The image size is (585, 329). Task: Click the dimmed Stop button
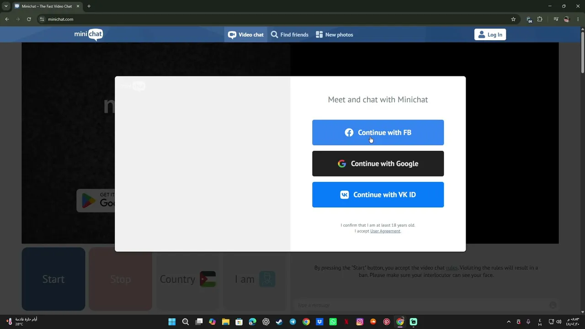[120, 279]
